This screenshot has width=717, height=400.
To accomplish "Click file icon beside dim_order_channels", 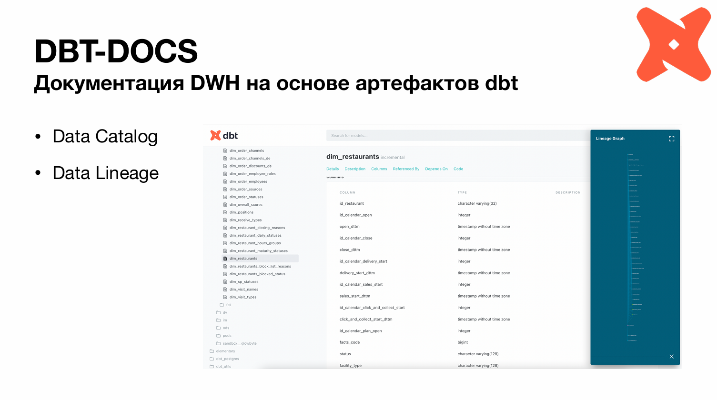I will [x=225, y=150].
